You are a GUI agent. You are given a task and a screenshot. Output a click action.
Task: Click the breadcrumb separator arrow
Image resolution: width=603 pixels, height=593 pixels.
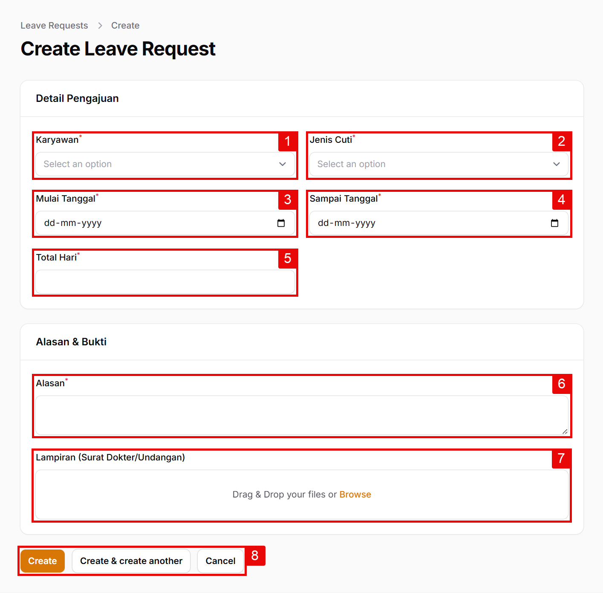(100, 26)
